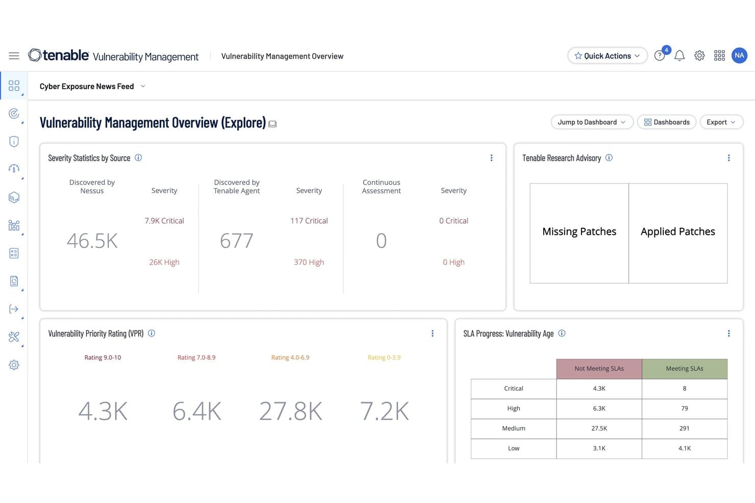This screenshot has width=755, height=503.
Task: Click the icon beside the dashboard title
Action: coord(272,124)
